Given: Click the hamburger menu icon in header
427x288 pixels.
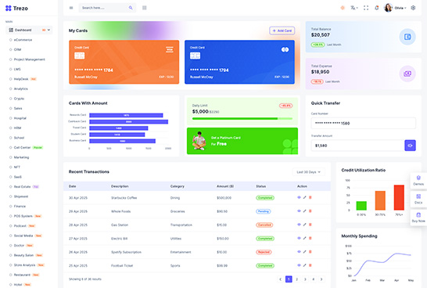Looking at the screenshot, I should pos(71,8).
